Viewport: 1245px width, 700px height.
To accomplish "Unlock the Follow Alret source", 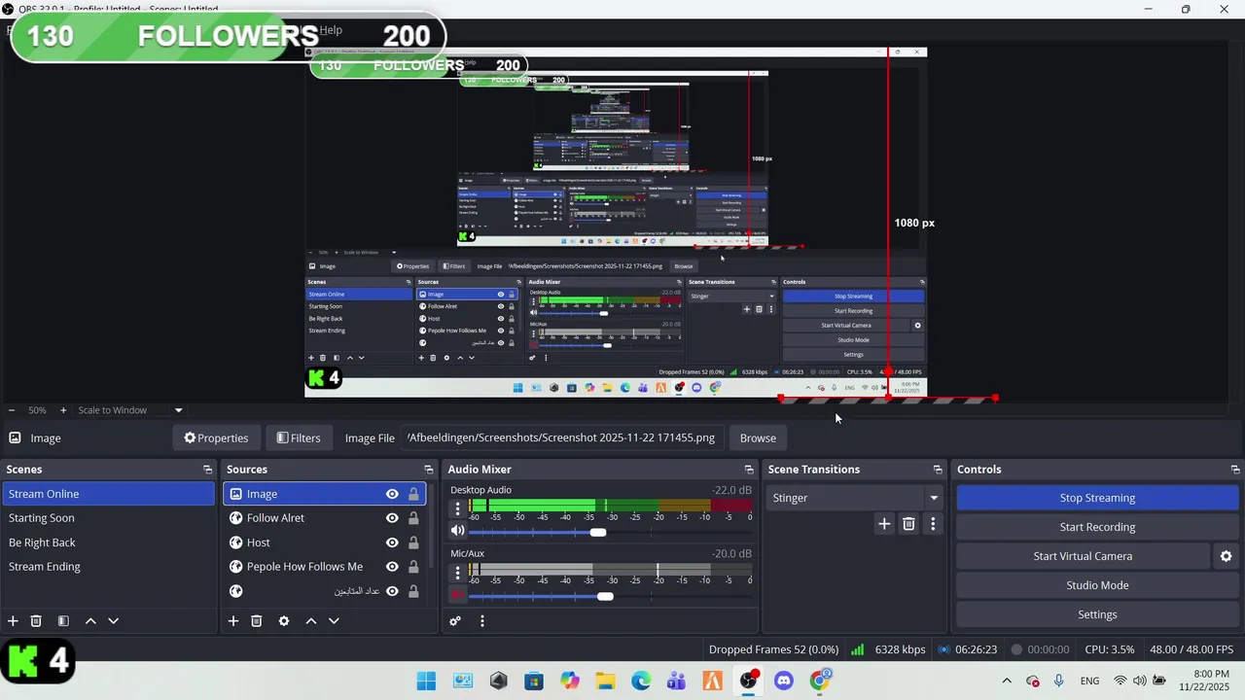I will coord(413,518).
